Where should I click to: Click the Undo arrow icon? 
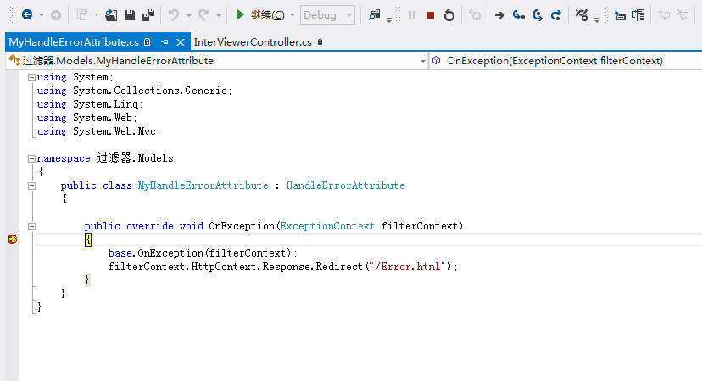(x=174, y=15)
